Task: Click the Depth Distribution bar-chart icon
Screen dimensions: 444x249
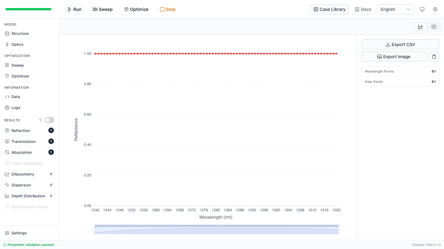Action: coord(7,196)
